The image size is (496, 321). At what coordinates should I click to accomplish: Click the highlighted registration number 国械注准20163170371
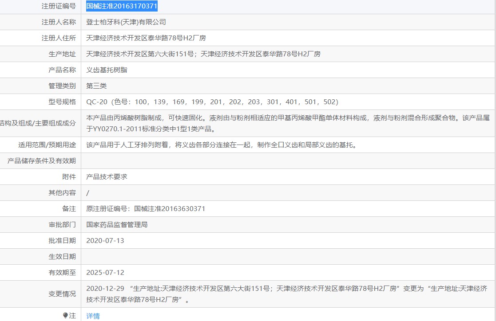122,6
